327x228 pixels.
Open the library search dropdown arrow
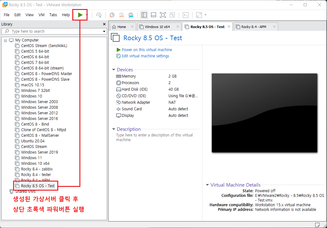coord(104,31)
